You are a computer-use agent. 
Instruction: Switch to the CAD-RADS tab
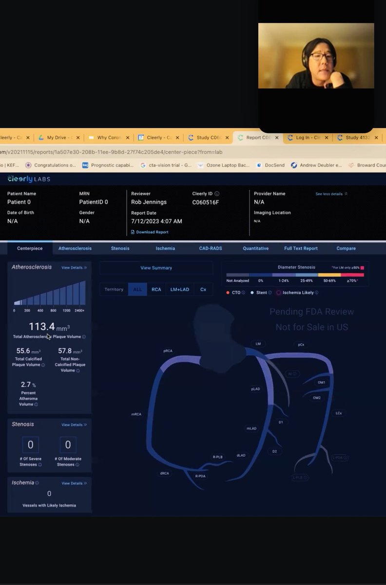point(211,249)
